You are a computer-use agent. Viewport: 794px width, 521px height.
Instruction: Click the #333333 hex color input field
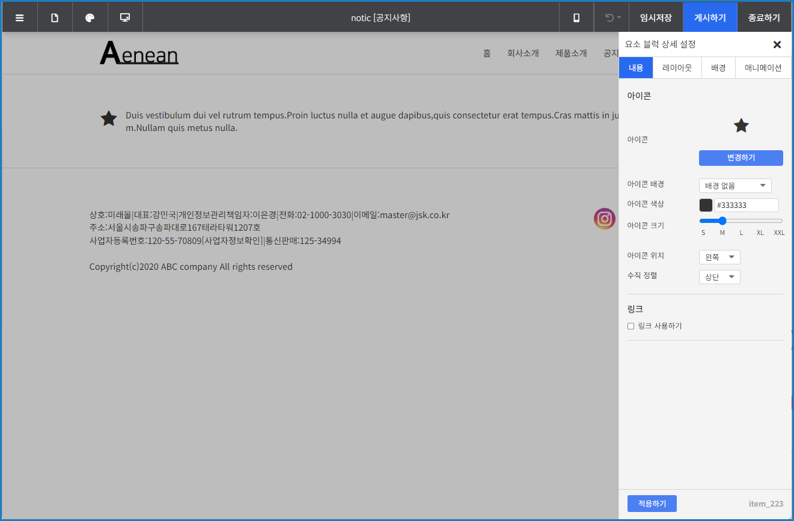click(x=746, y=205)
